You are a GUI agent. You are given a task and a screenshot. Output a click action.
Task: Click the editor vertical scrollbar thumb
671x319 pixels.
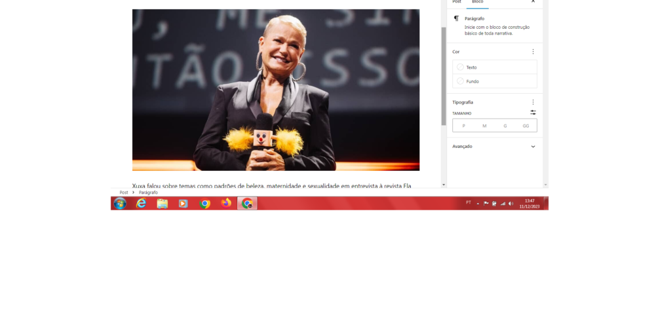coord(444,76)
